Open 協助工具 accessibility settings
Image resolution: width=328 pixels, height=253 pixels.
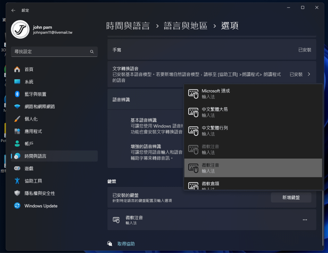click(54, 181)
